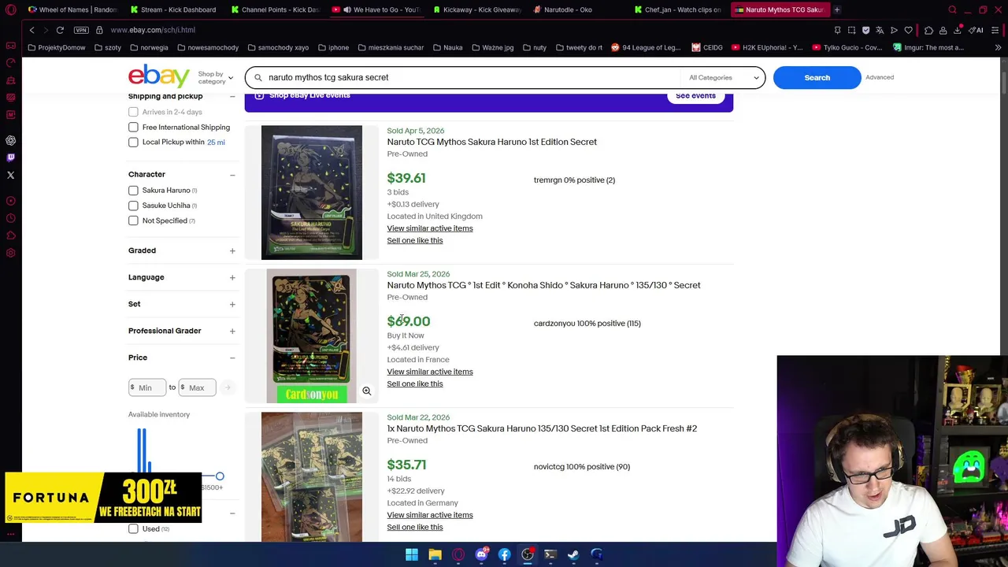Screen dimensions: 1008x567
Task: Check the Used condition filter
Action: point(133,528)
